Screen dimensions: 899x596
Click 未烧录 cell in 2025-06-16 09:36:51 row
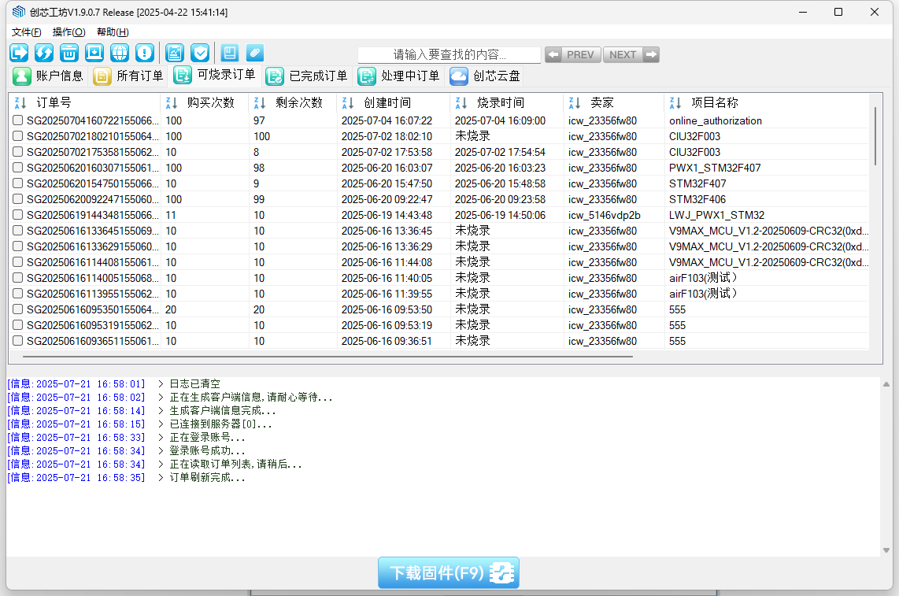(x=472, y=341)
